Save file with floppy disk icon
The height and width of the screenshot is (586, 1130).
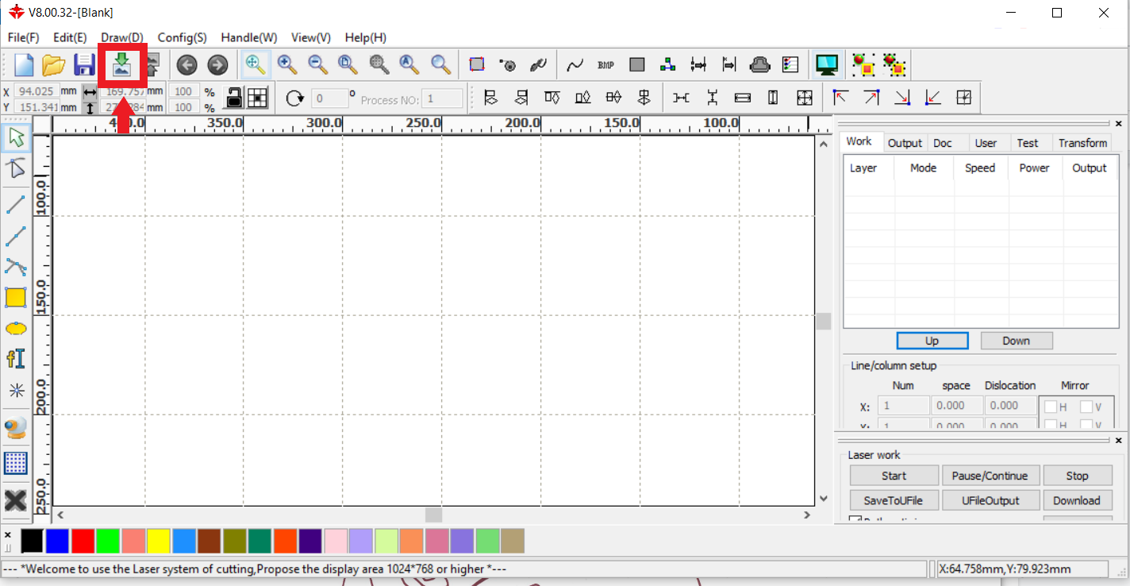tap(84, 65)
